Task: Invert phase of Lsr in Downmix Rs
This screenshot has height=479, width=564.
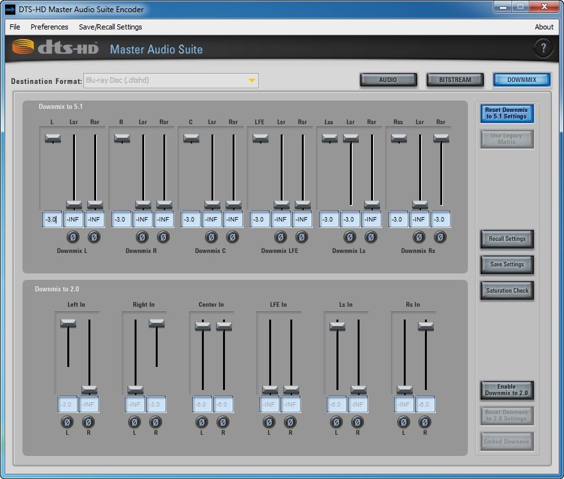Action: tap(419, 237)
